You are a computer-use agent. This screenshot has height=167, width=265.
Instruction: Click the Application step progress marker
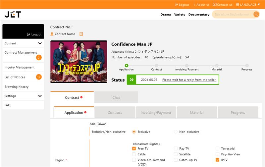click(x=127, y=66)
